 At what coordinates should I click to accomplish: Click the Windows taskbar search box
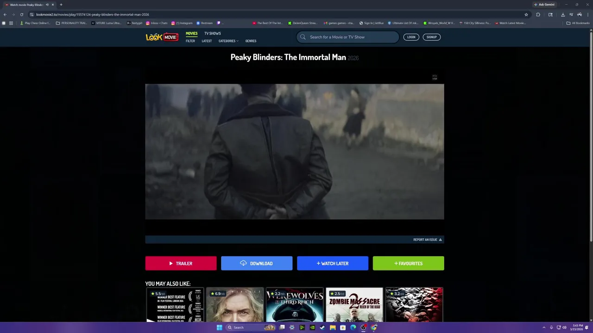click(250, 327)
